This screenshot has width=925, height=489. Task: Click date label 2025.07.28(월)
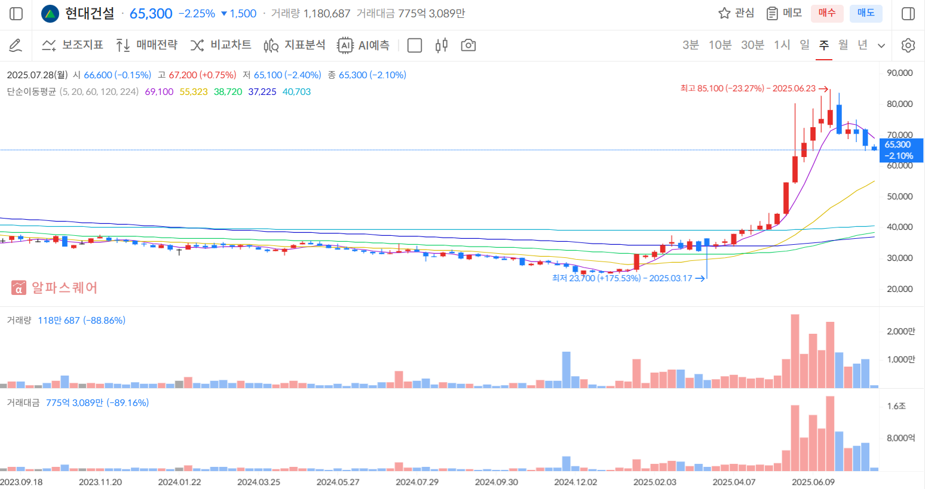[x=37, y=75]
